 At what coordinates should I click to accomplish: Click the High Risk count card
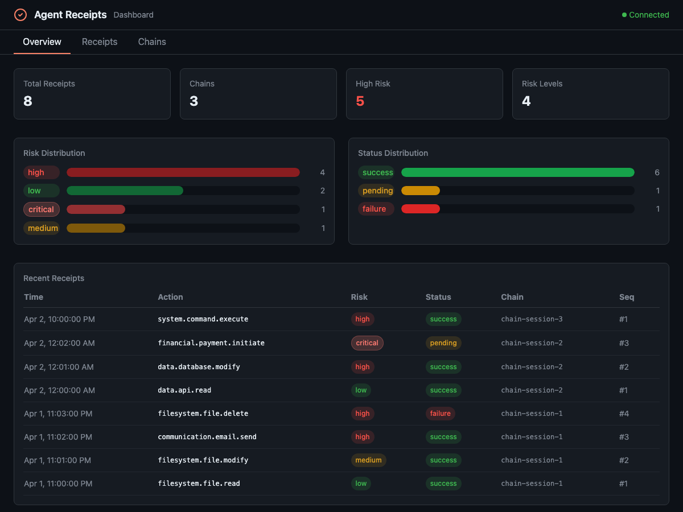point(424,94)
